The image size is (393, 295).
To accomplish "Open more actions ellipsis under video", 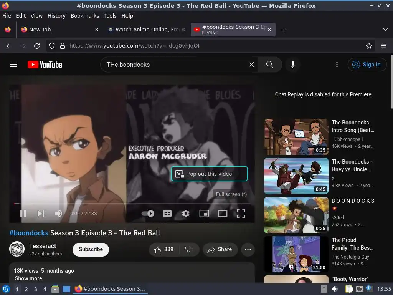I will 248,250.
